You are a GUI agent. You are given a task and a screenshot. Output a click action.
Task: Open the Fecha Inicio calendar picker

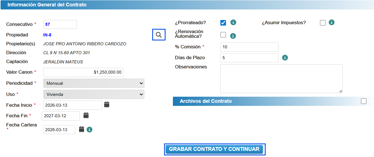point(107,104)
